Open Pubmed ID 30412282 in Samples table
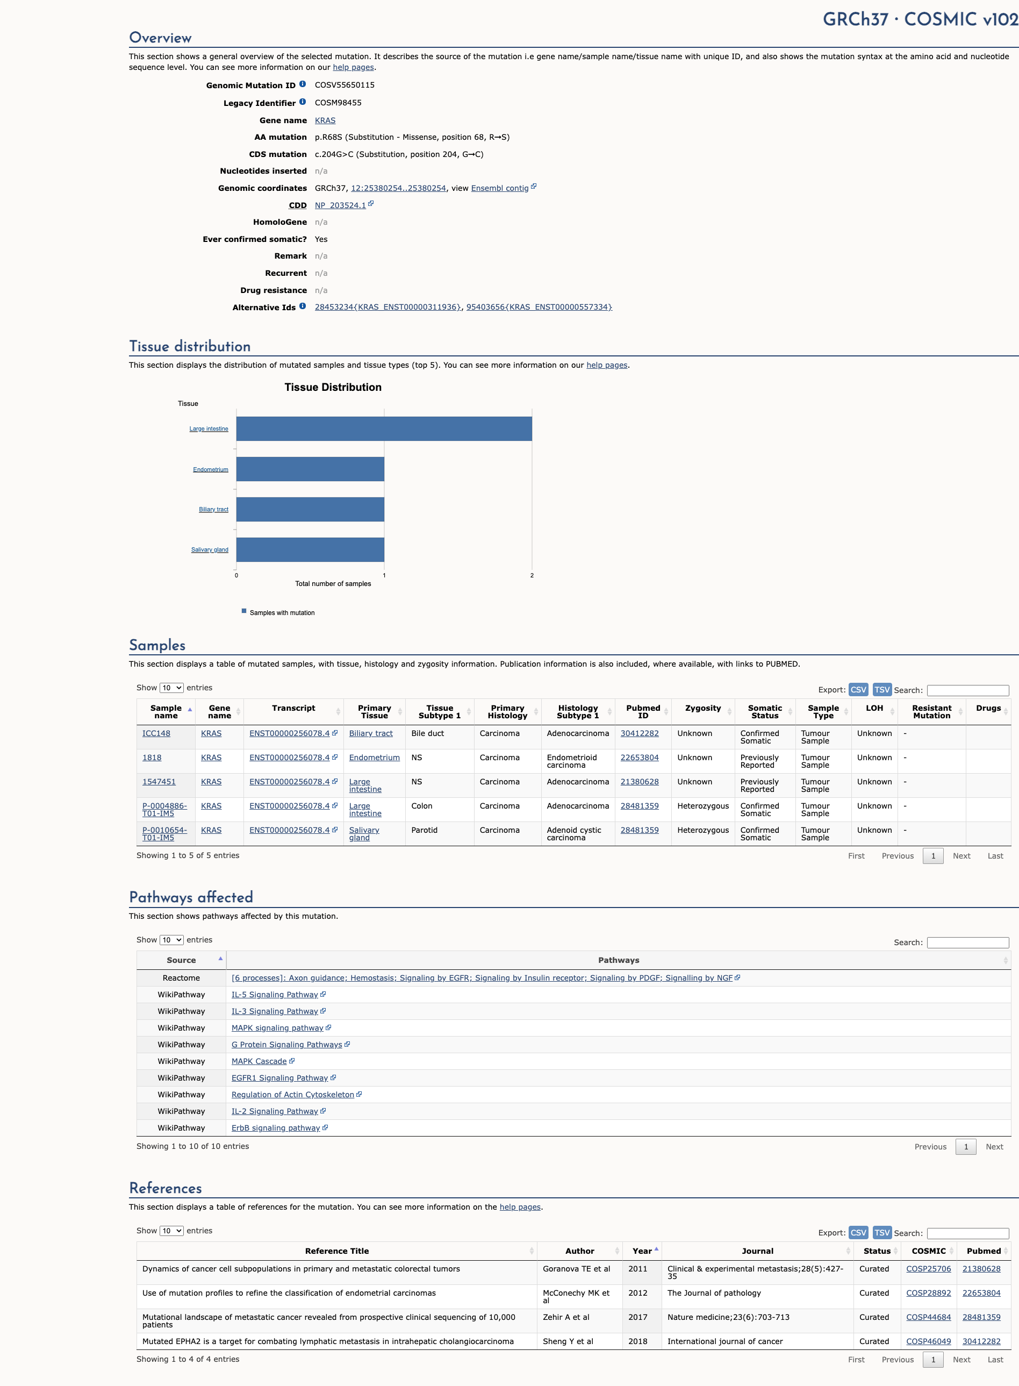 pos(640,733)
